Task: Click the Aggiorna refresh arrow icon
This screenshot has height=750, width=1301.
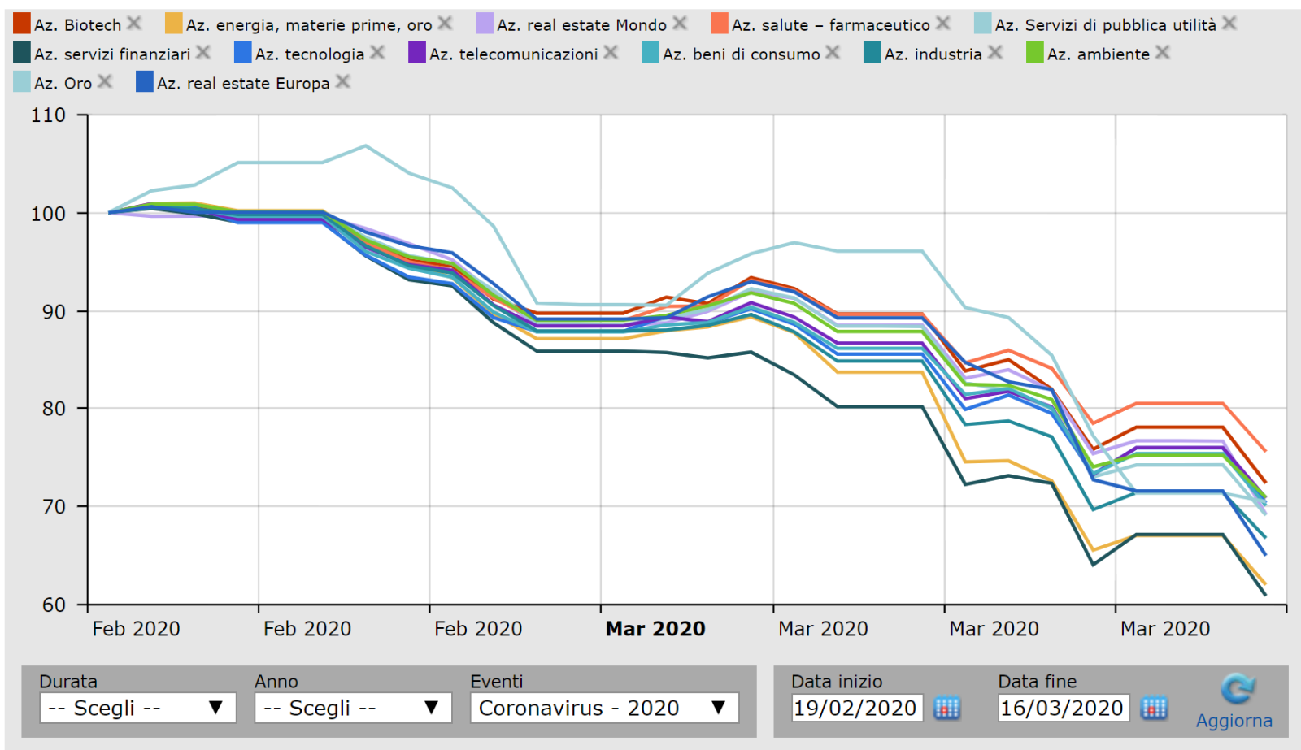Action: coord(1237,690)
